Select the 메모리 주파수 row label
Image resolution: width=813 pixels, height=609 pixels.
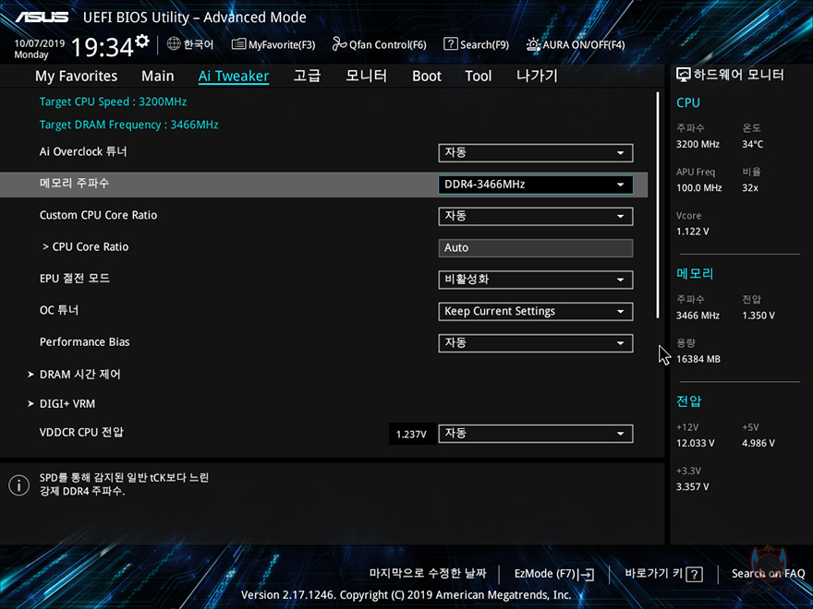[74, 183]
